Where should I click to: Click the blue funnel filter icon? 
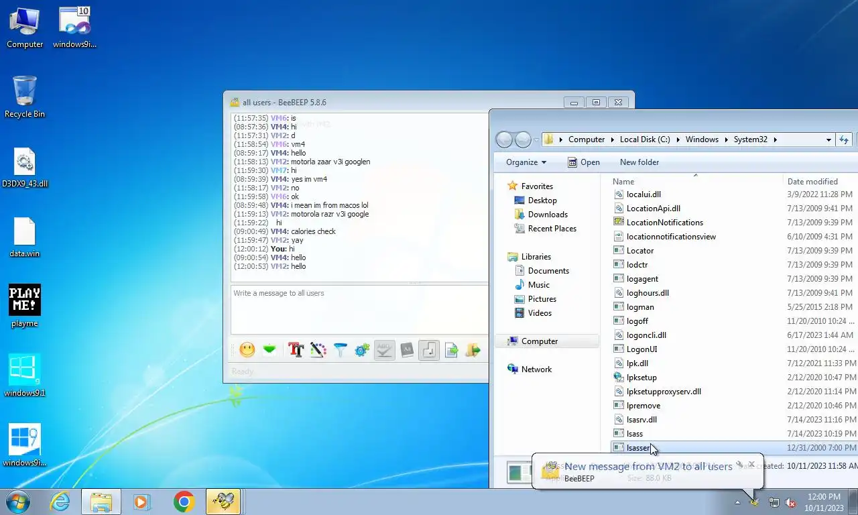[x=341, y=350]
